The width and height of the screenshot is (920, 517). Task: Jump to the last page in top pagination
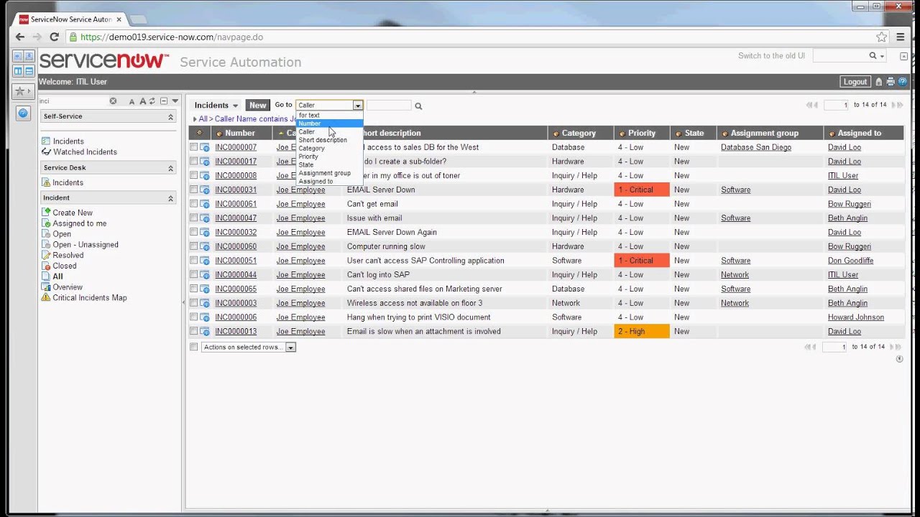tap(901, 105)
